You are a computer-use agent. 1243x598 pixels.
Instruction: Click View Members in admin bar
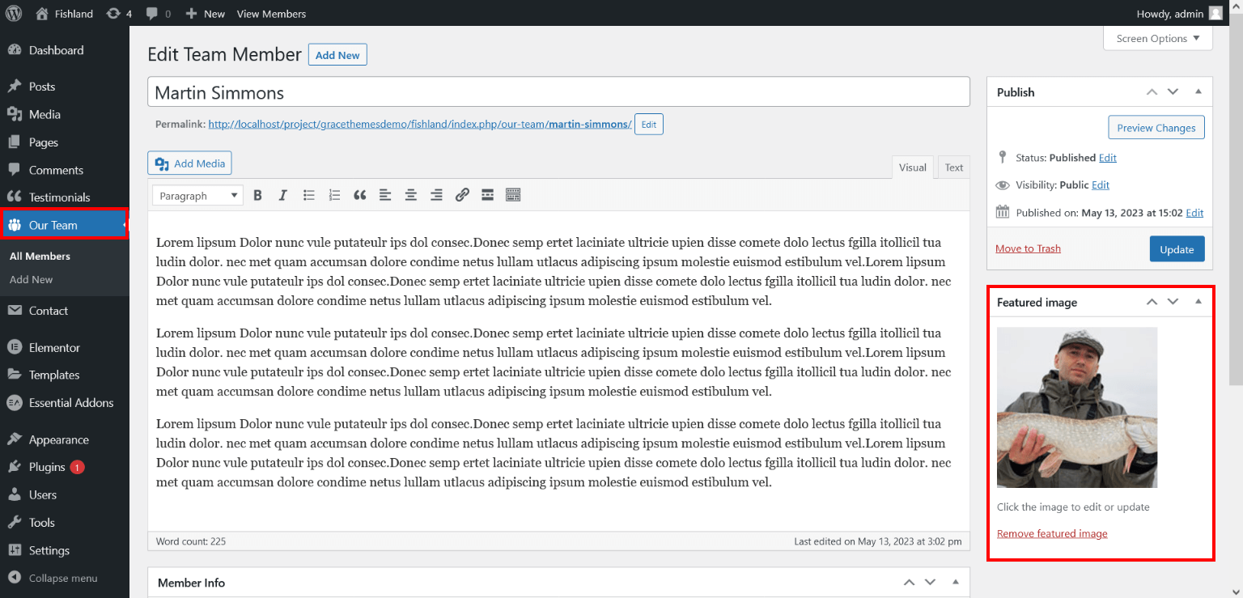point(271,14)
